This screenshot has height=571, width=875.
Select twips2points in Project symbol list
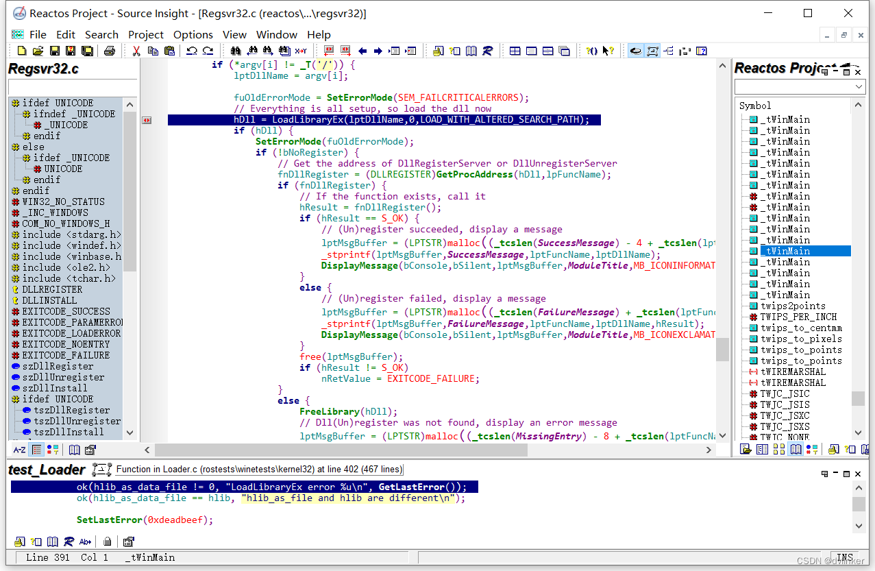[x=793, y=306]
